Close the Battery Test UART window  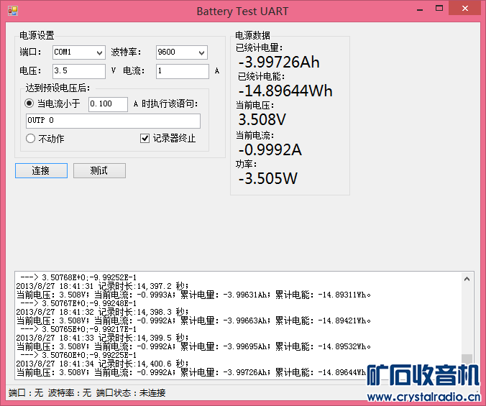tap(465, 9)
